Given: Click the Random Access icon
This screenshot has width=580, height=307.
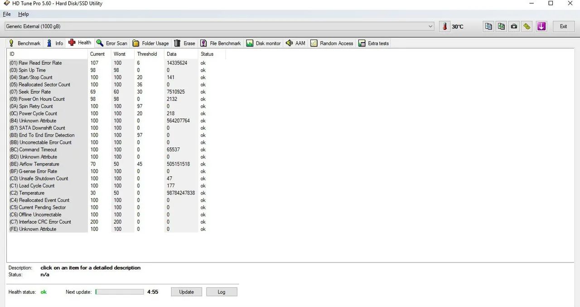Looking at the screenshot, I should [x=314, y=43].
